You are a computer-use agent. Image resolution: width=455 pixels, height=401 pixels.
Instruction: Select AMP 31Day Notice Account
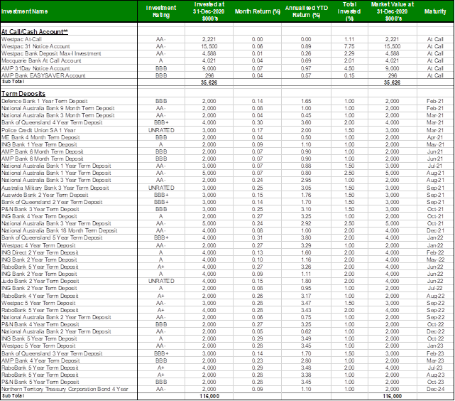pos(35,68)
